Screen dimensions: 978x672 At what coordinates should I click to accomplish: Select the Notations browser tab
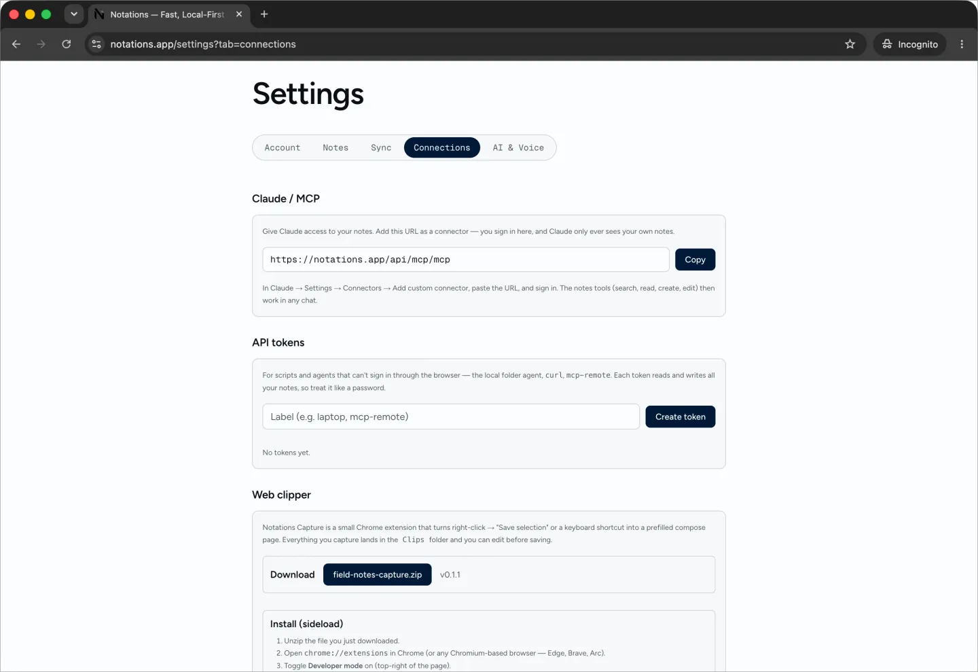[x=169, y=14]
